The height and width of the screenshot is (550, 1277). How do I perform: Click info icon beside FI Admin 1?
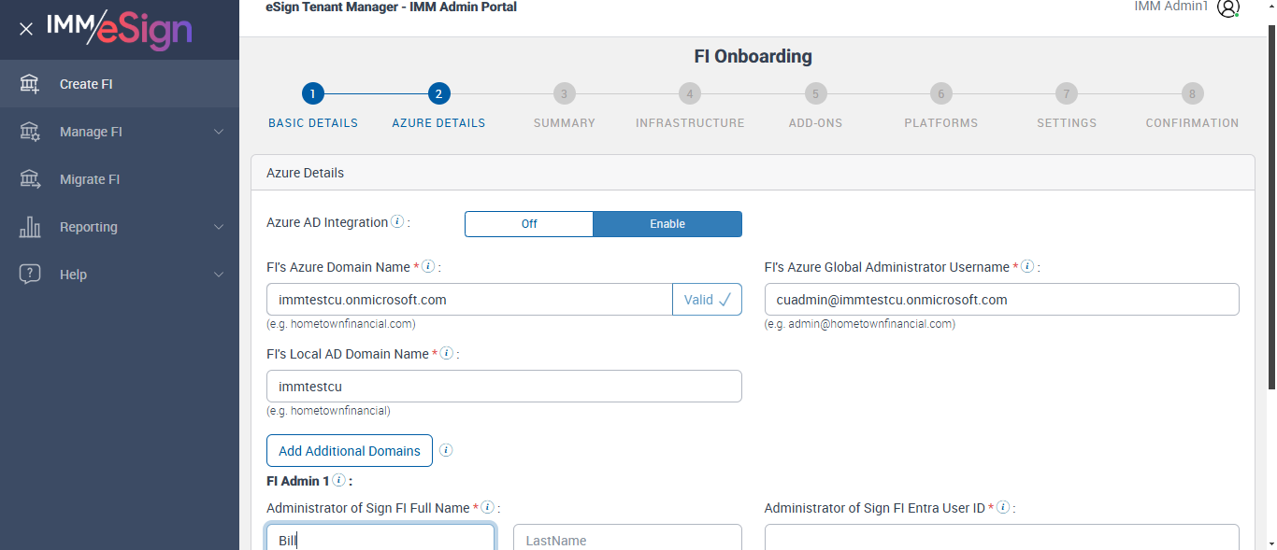(x=338, y=480)
